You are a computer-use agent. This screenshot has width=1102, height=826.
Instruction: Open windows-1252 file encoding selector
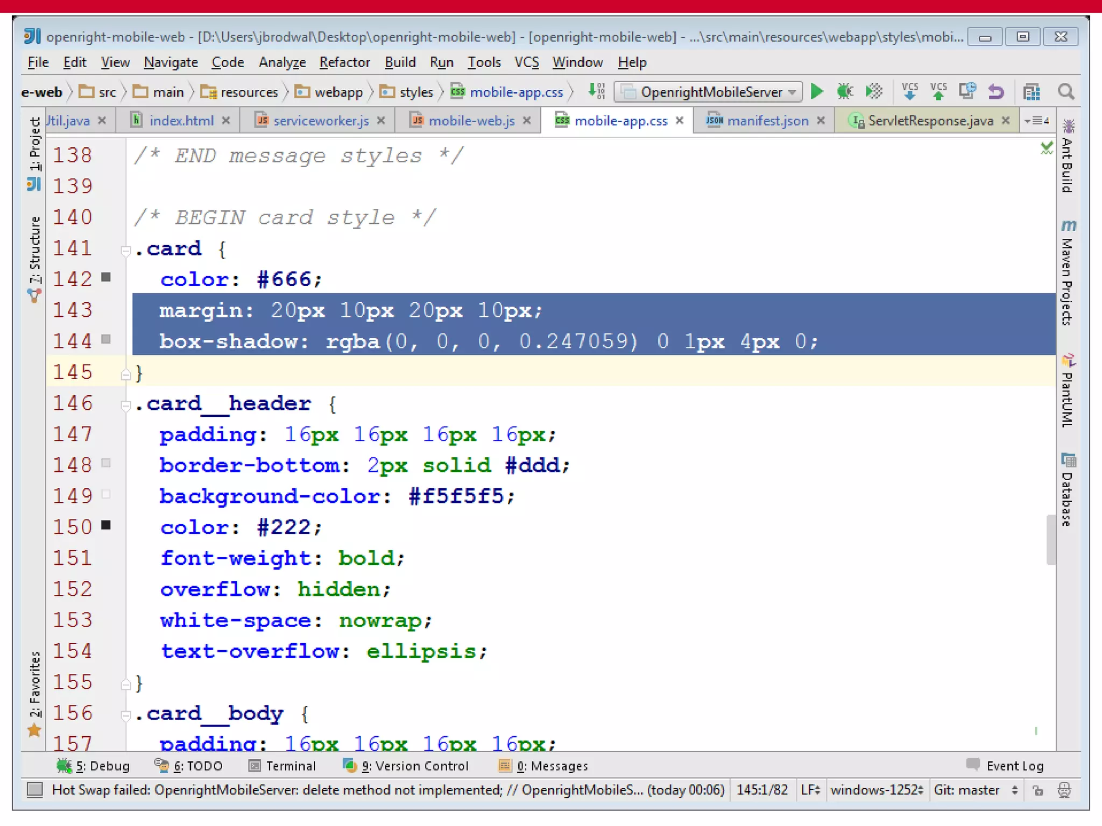point(876,790)
